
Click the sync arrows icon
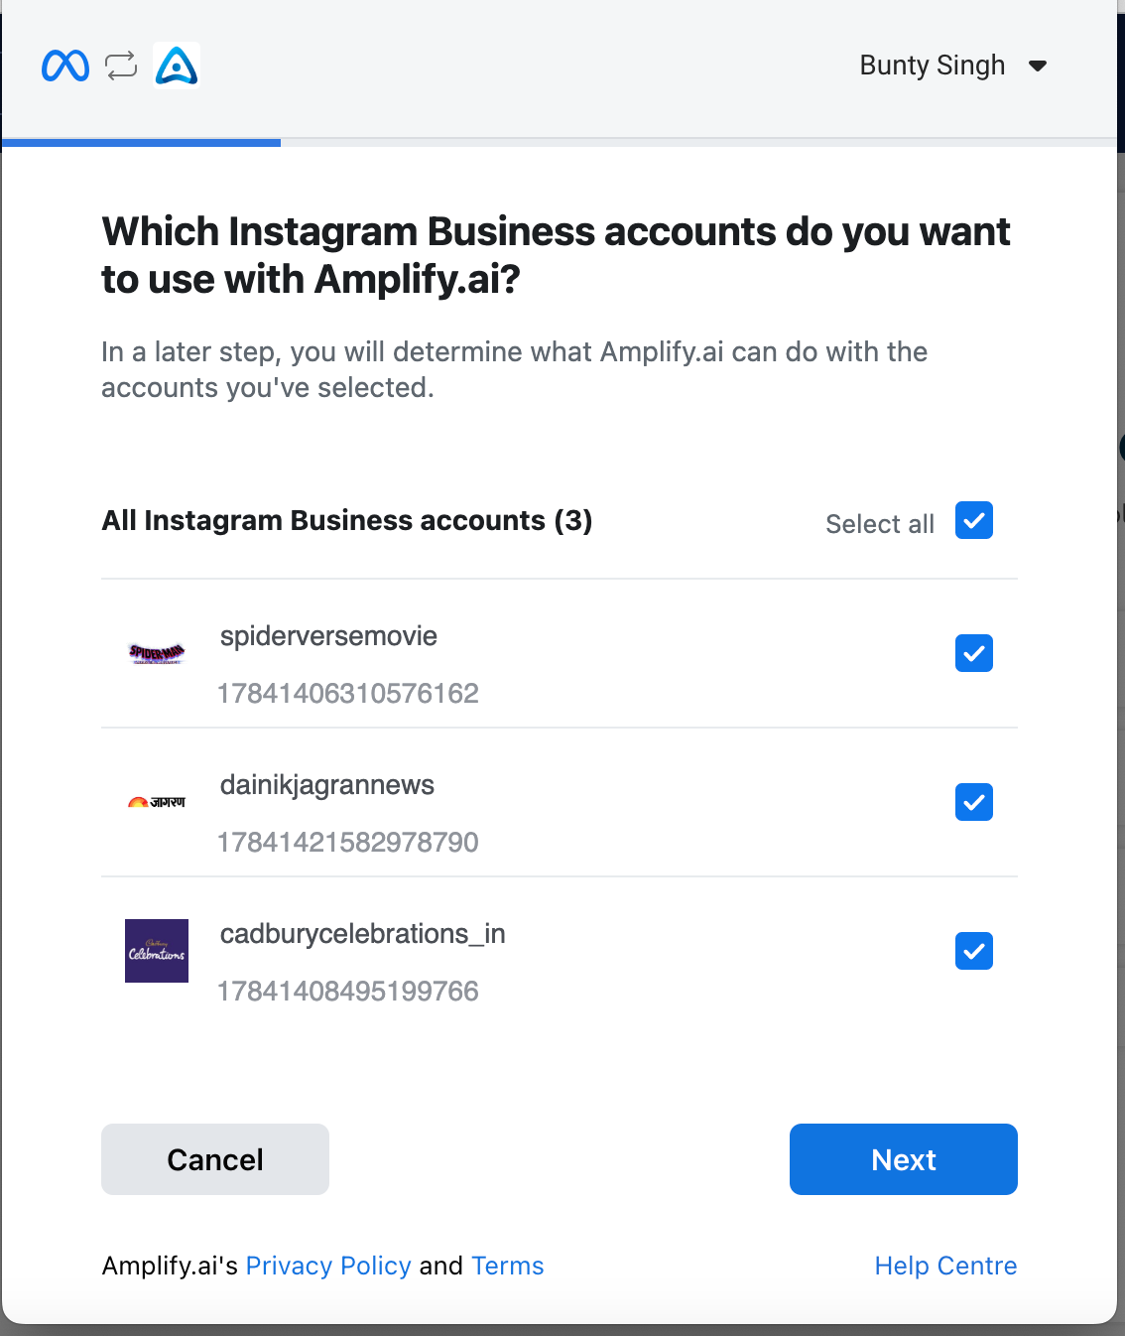pos(121,66)
